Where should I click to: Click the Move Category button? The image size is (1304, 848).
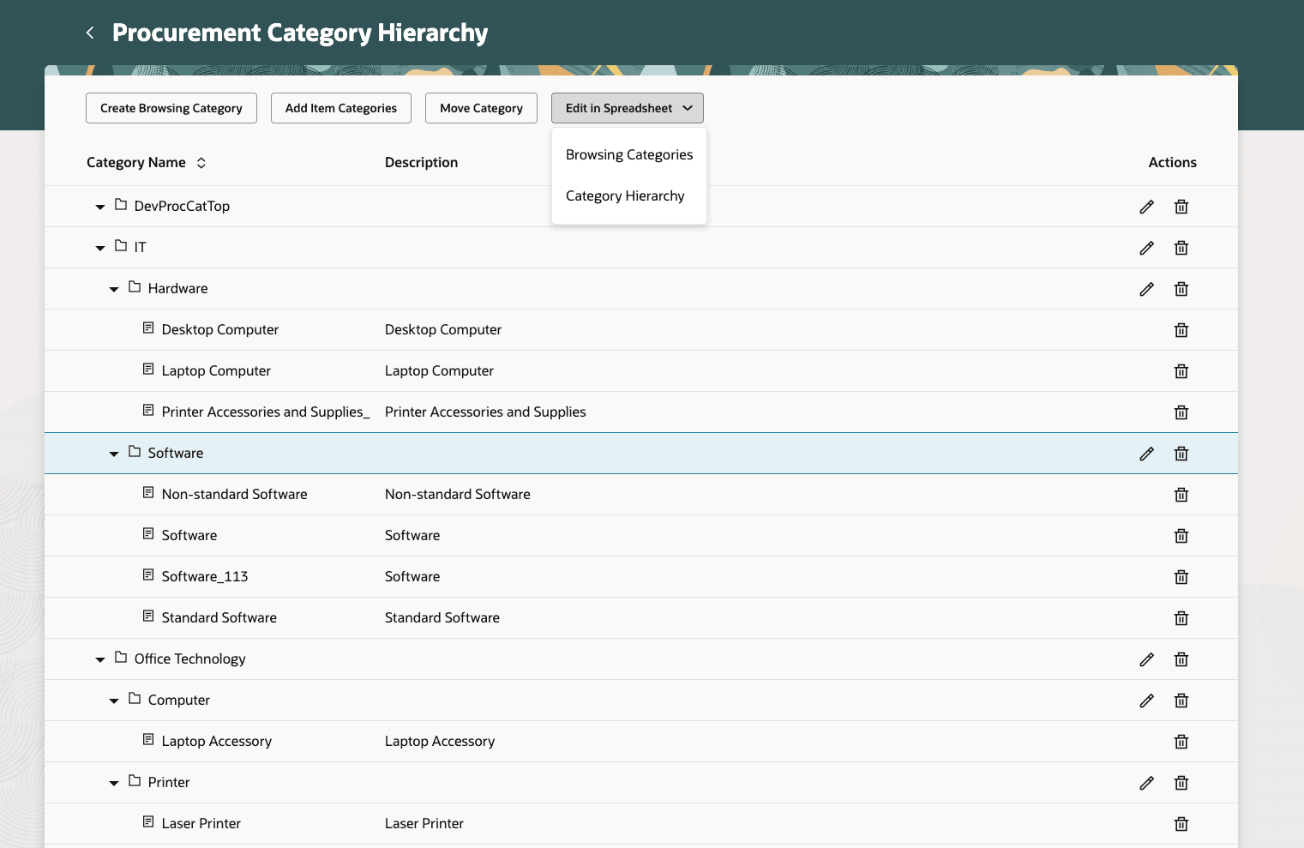point(481,108)
